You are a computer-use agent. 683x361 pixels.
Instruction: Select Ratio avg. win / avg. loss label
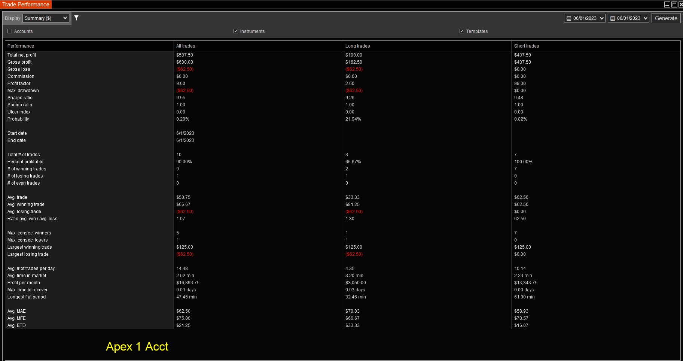pyautogui.click(x=33, y=219)
